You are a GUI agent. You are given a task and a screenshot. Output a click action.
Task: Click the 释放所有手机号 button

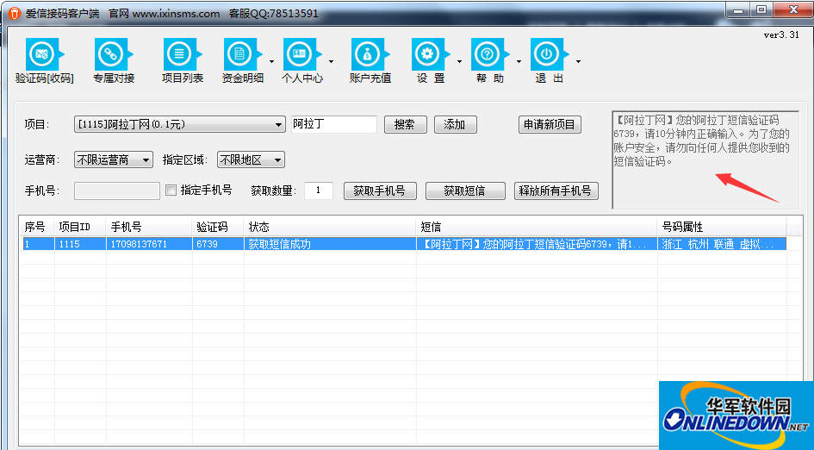556,191
